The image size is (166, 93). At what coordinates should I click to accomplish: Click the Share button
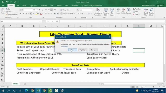(160, 6)
